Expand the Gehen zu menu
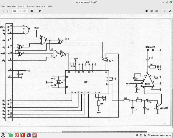The image size is (173, 138). 30,6
